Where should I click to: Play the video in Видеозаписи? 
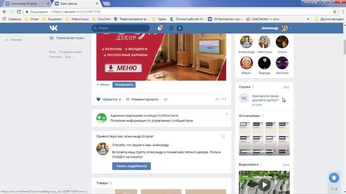click(264, 184)
